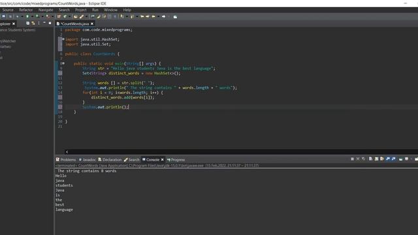Create a new Java package from the toolbar
418x235 pixels.
[58, 16]
